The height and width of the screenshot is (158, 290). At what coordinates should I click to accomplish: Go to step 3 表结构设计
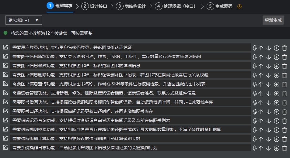coord(131,6)
